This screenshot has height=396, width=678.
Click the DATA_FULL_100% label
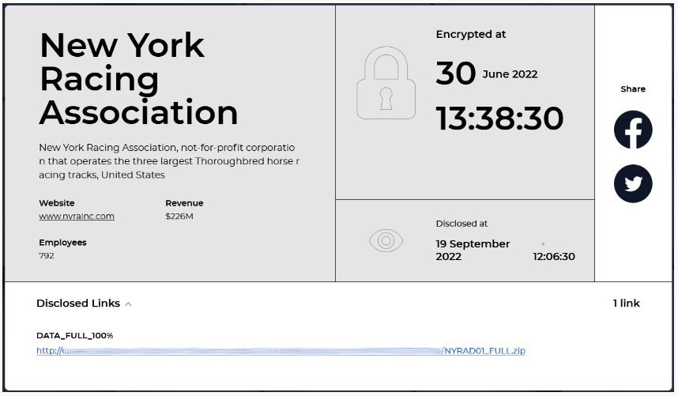click(x=75, y=335)
